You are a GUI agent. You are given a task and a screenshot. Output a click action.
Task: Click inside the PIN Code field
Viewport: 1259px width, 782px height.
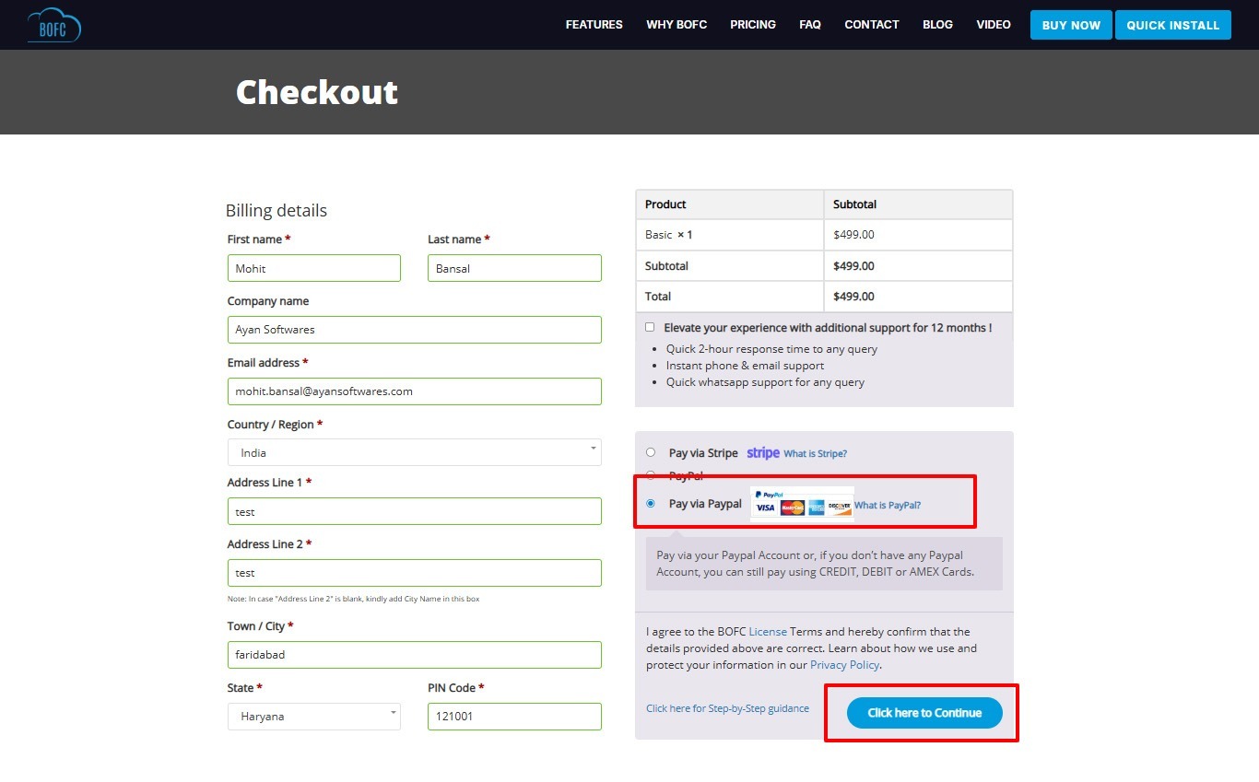coord(514,716)
